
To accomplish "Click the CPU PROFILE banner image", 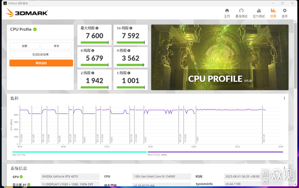I will [x=220, y=57].
